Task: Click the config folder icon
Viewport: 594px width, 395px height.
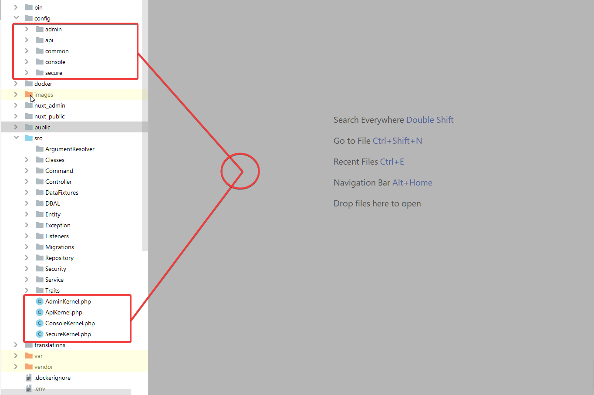Action: pos(29,18)
